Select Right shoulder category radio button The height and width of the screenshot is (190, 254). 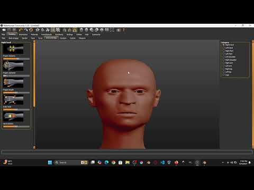[x=224, y=60]
